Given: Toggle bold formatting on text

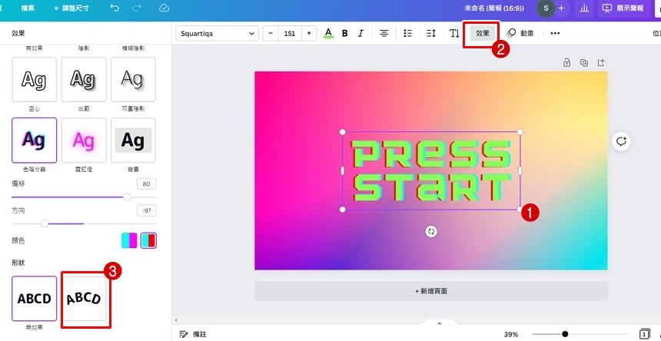Looking at the screenshot, I should click(344, 33).
